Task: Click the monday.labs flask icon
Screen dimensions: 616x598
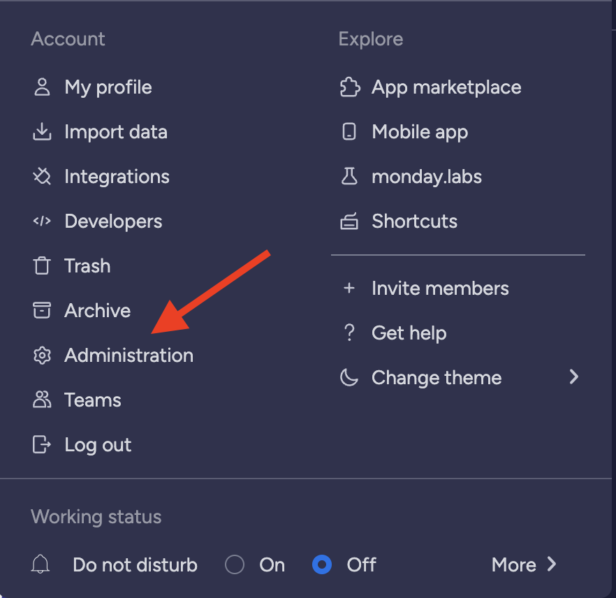Action: (349, 177)
